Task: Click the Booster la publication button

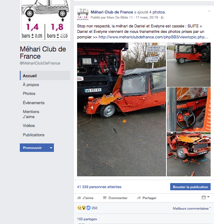Action: (x=190, y=187)
